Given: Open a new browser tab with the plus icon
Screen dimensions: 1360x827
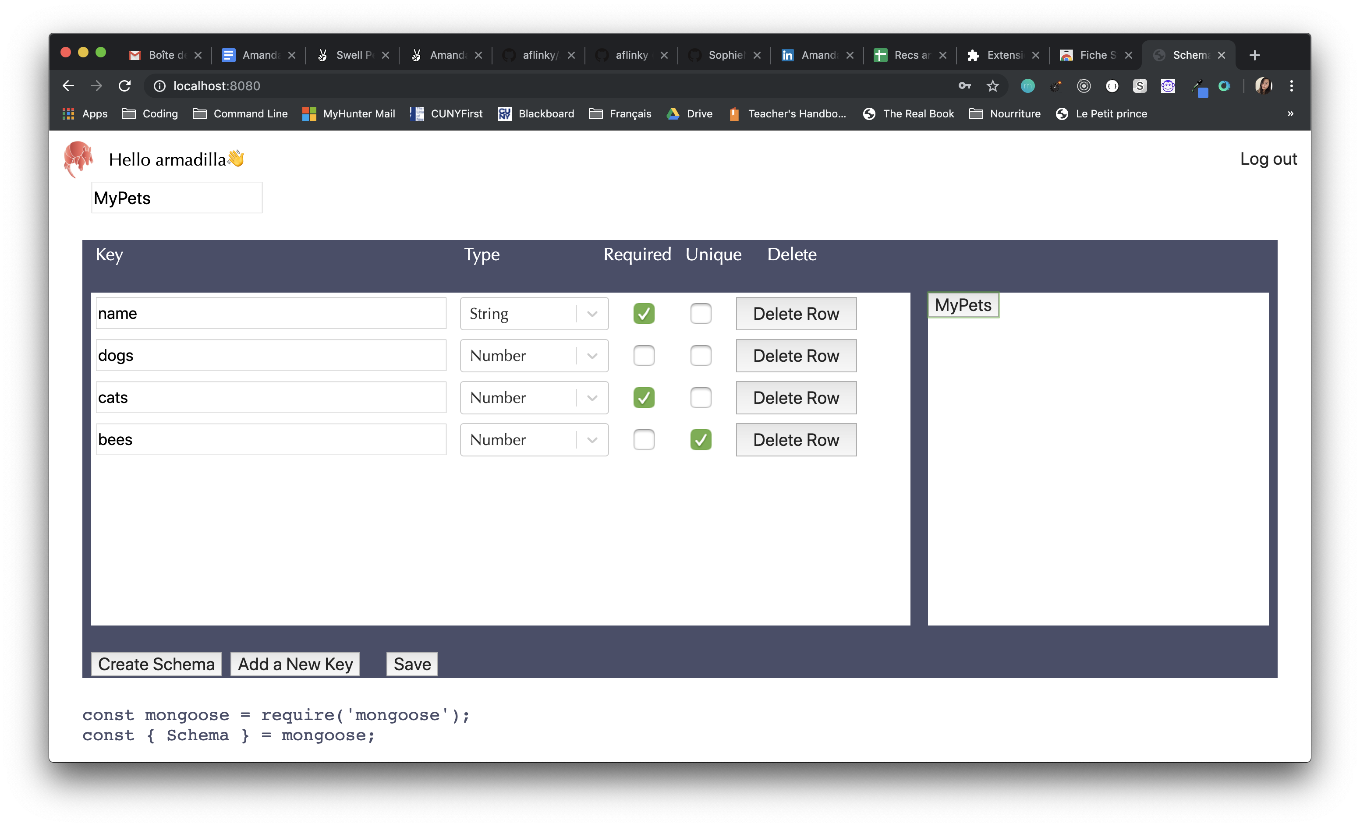Looking at the screenshot, I should coord(1254,55).
